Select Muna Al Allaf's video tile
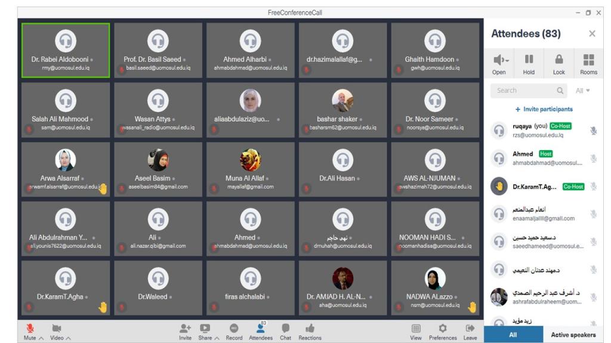This screenshot has width=611, height=343. coord(250,170)
